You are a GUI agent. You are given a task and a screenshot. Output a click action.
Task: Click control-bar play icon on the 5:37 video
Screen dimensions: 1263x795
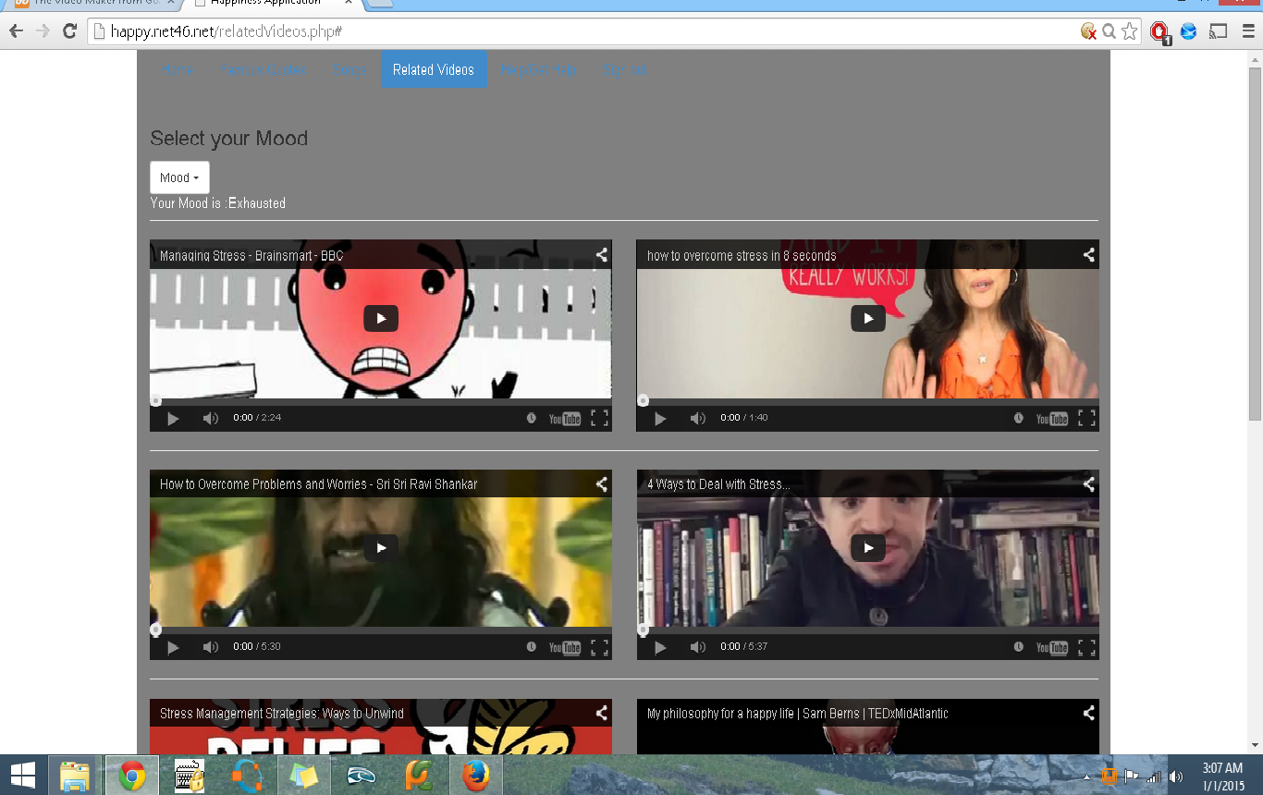pos(660,647)
